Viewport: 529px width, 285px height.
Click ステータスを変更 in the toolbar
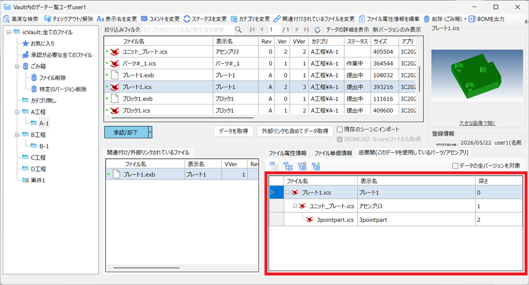(x=205, y=19)
